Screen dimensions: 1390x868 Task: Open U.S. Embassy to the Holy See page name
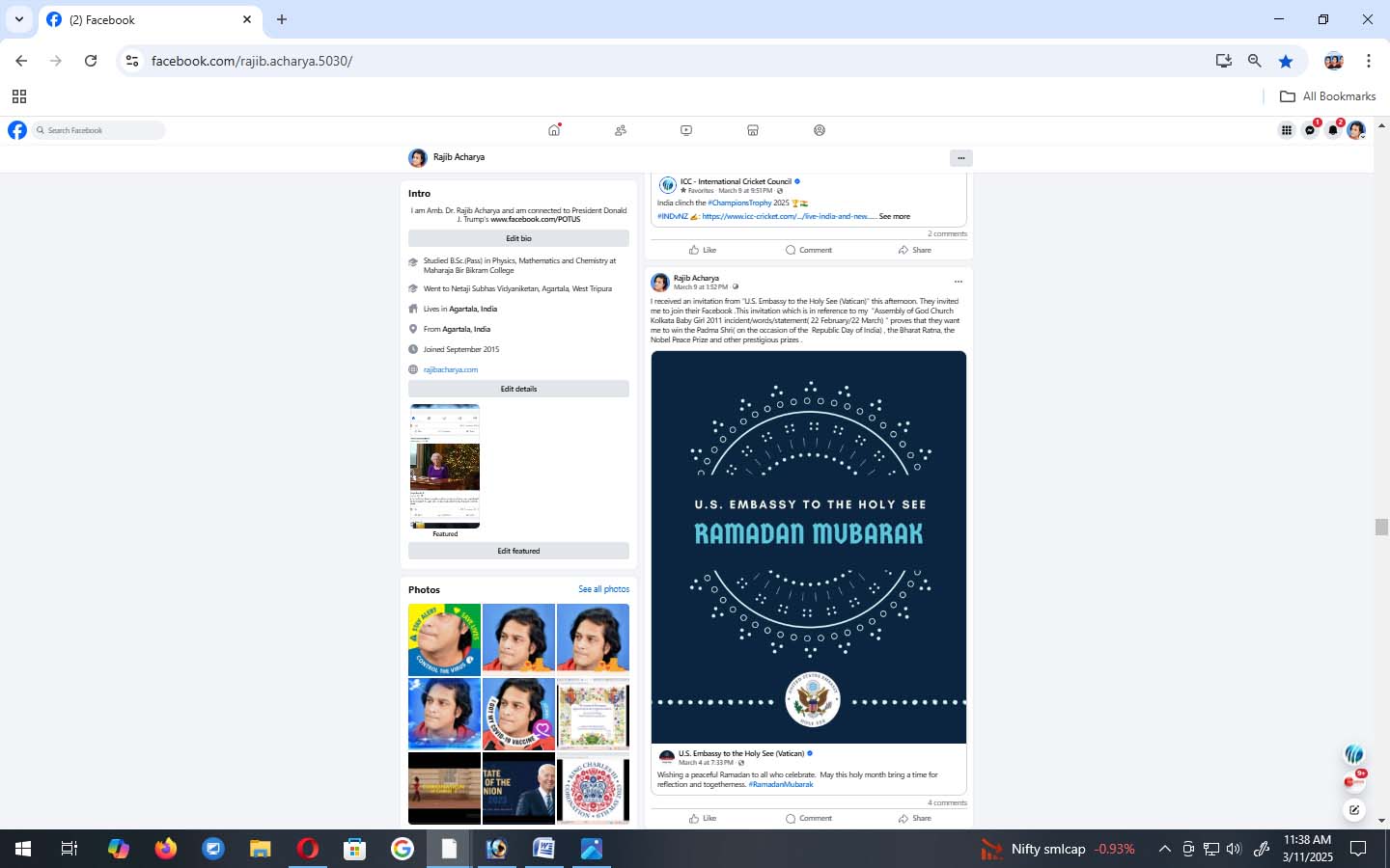tap(741, 753)
